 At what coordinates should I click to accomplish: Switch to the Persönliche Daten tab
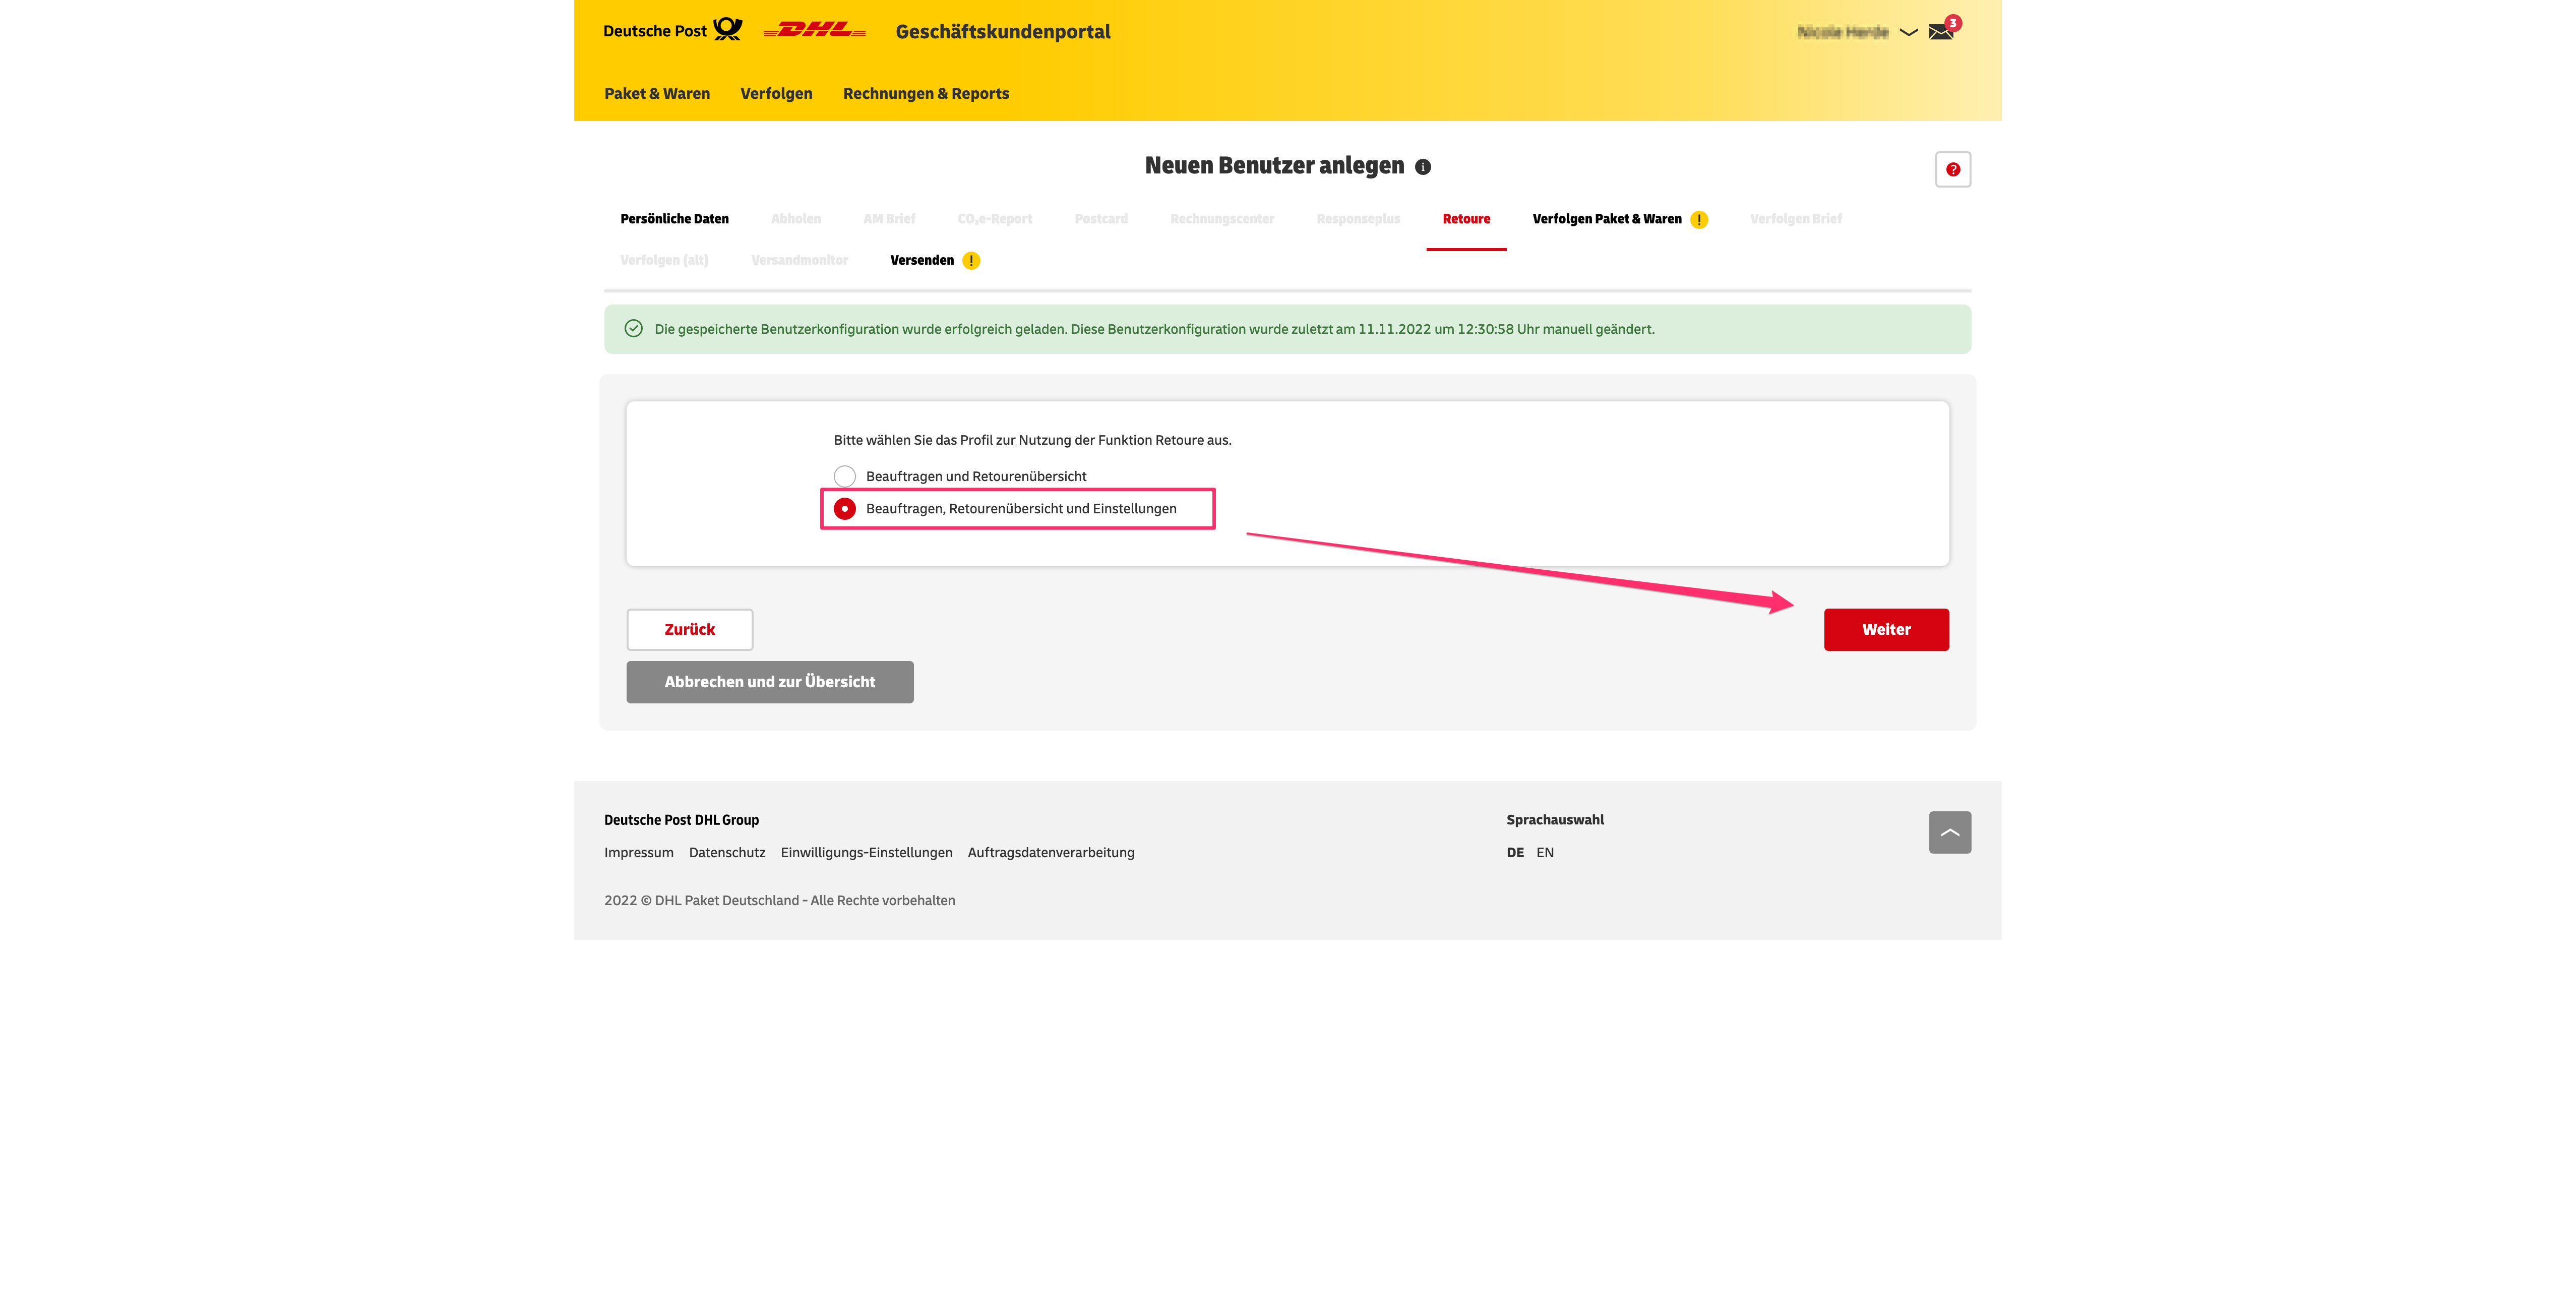tap(674, 219)
